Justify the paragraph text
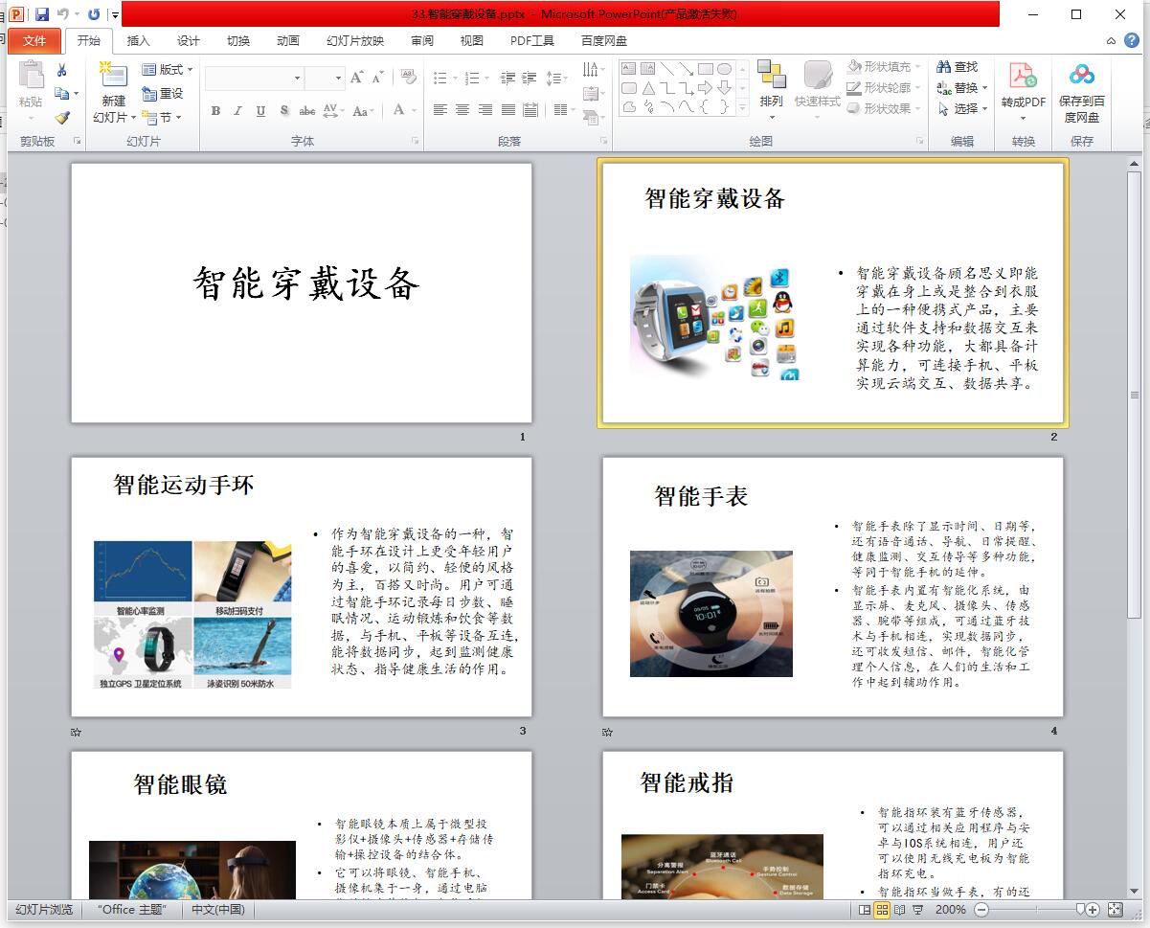The width and height of the screenshot is (1150, 928). [508, 110]
